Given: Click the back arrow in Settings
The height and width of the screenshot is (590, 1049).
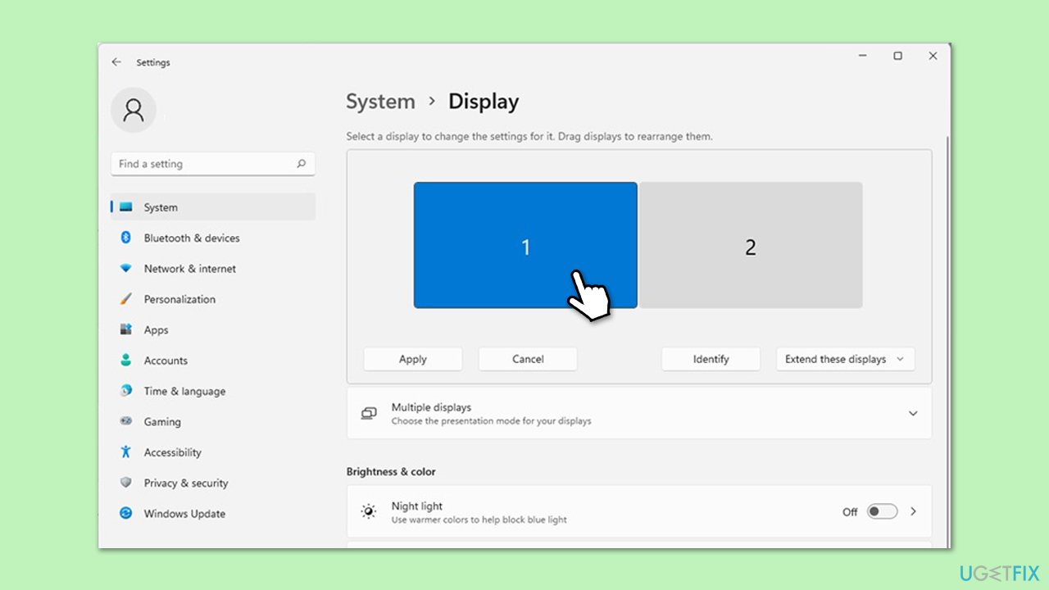Looking at the screenshot, I should [116, 62].
